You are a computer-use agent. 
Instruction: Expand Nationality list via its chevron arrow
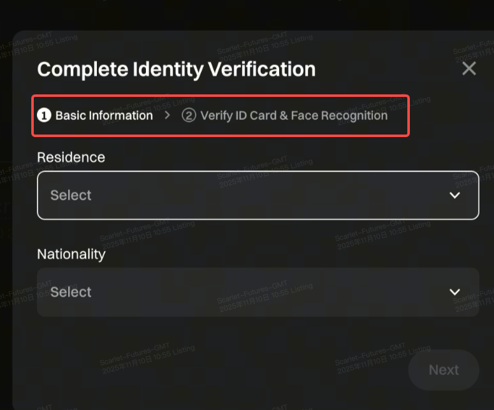[x=454, y=292]
